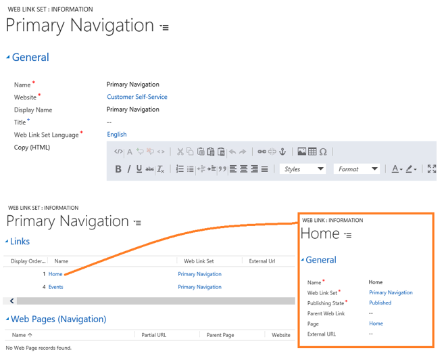This screenshot has width=444, height=358.
Task: Click red remove tag icon
Action: pyautogui.click(x=150, y=152)
